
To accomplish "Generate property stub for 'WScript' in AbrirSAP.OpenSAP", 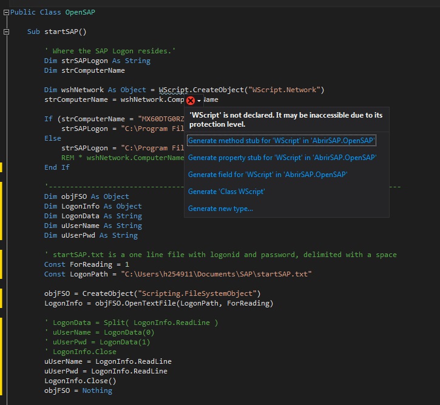I will click(282, 158).
